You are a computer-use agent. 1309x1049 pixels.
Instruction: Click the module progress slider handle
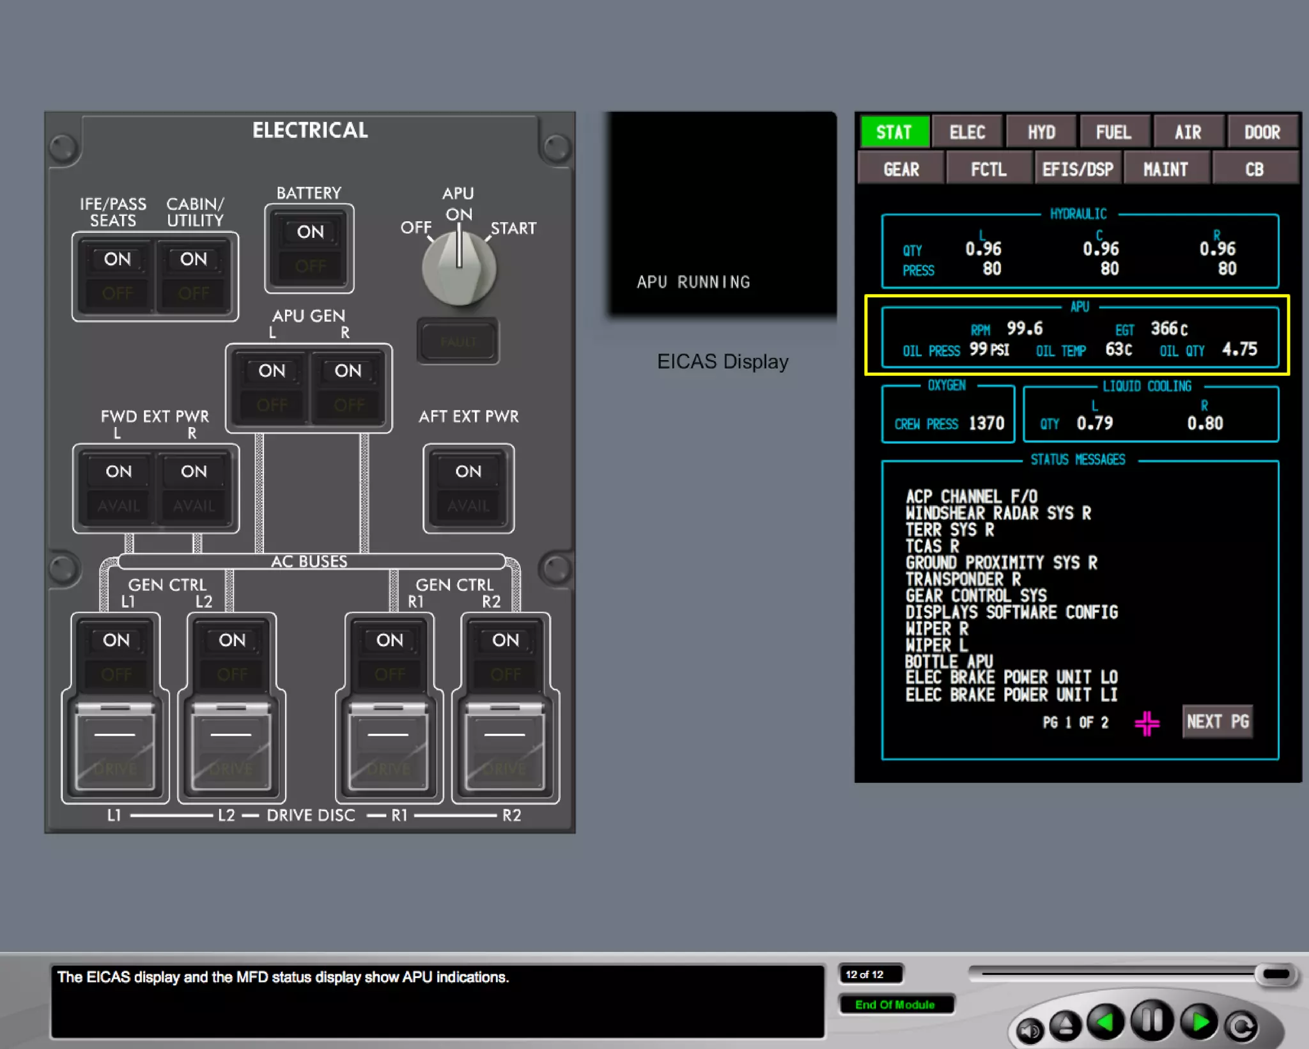click(1275, 974)
